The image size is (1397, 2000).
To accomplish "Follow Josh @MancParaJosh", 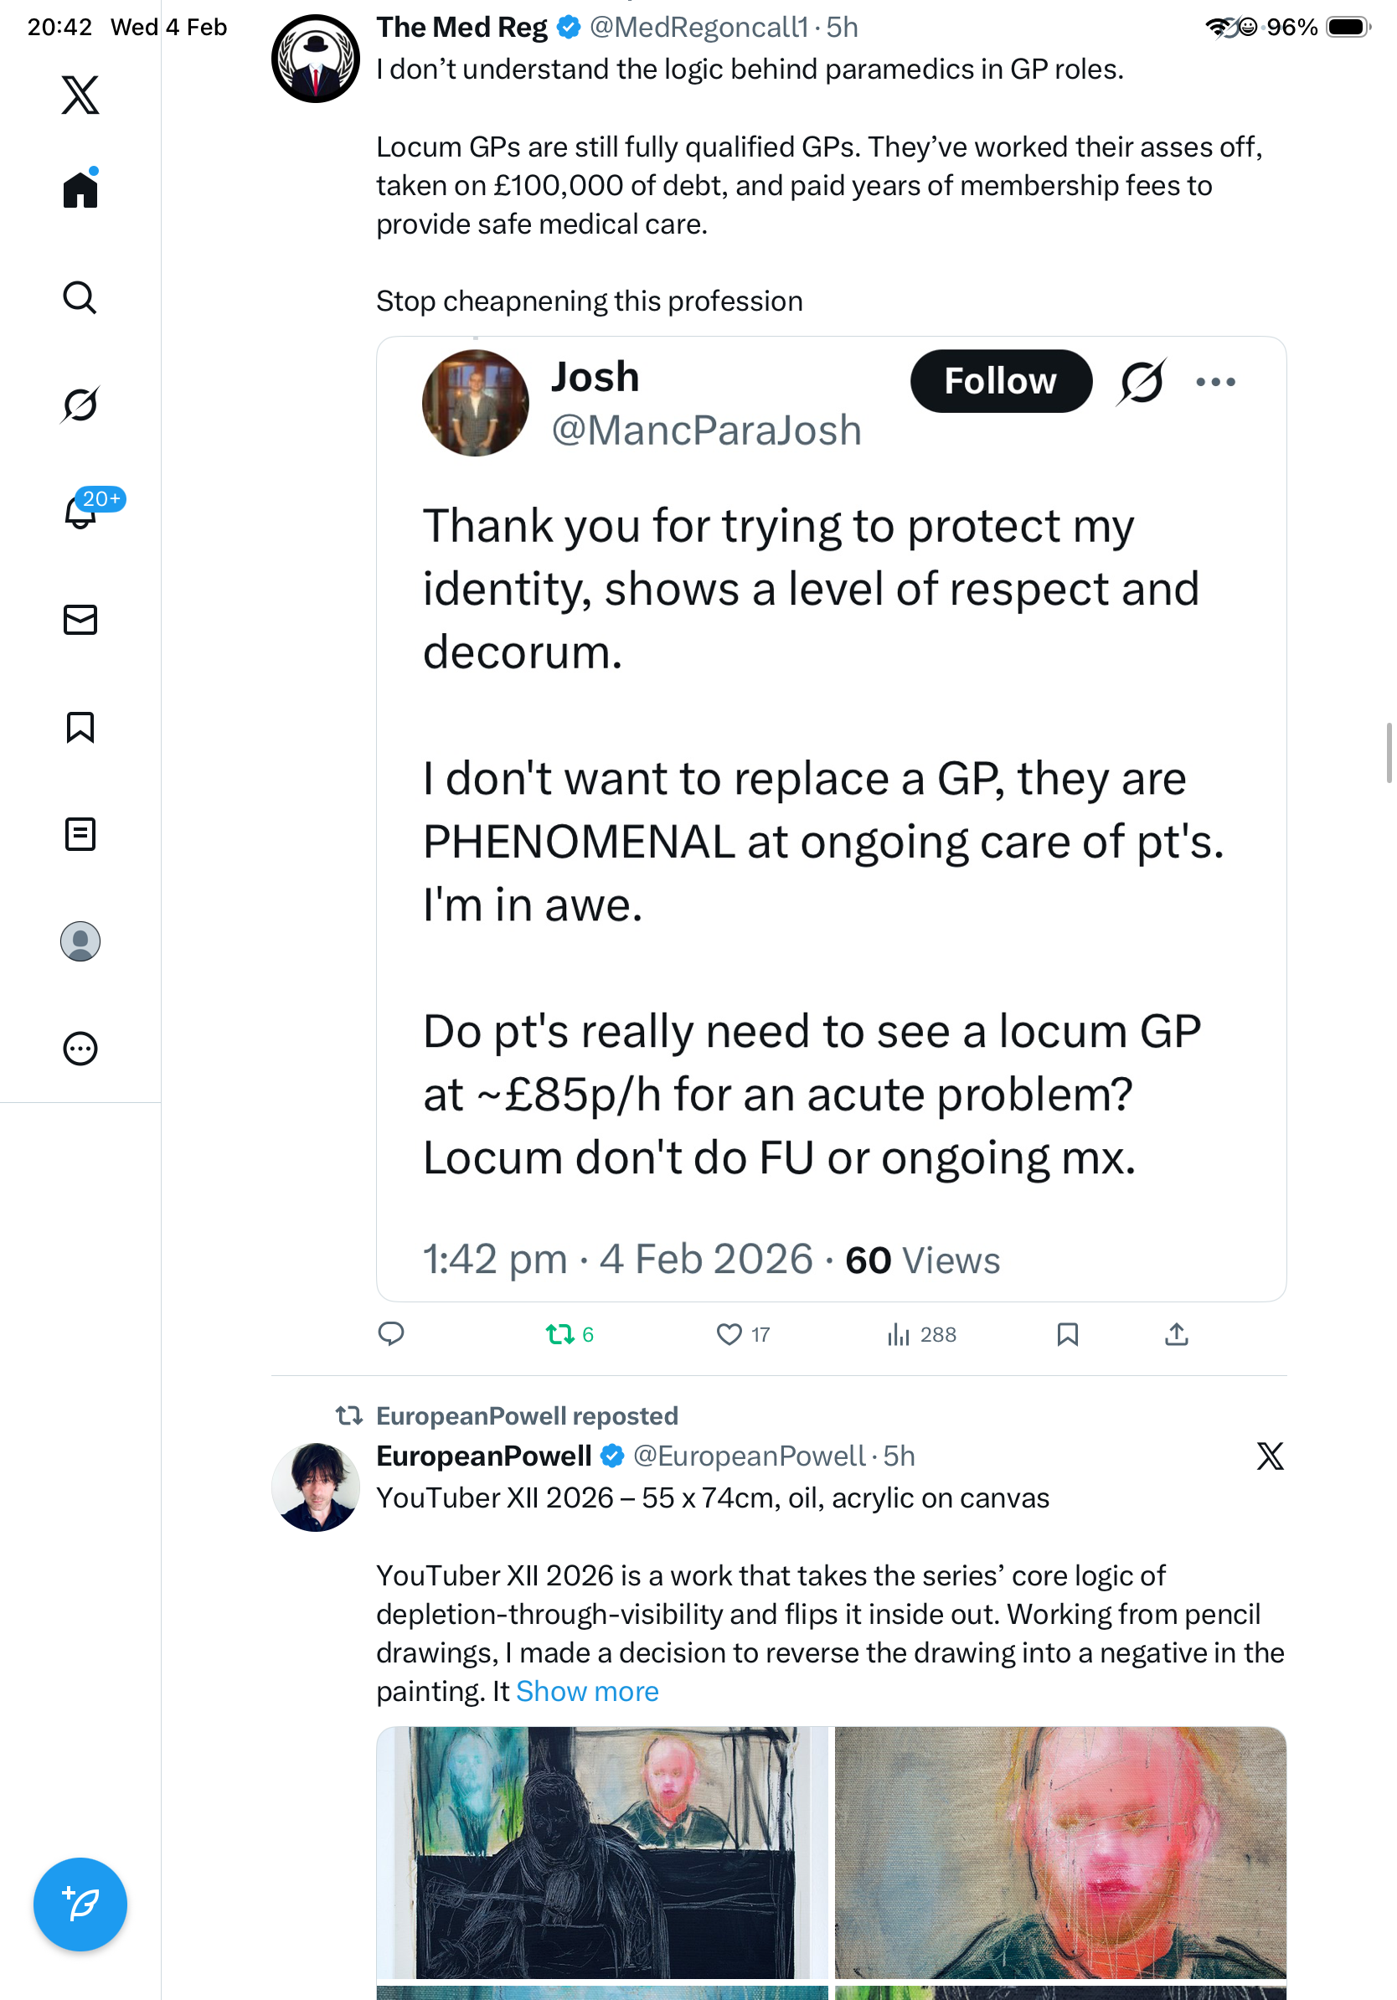I will (x=1000, y=382).
